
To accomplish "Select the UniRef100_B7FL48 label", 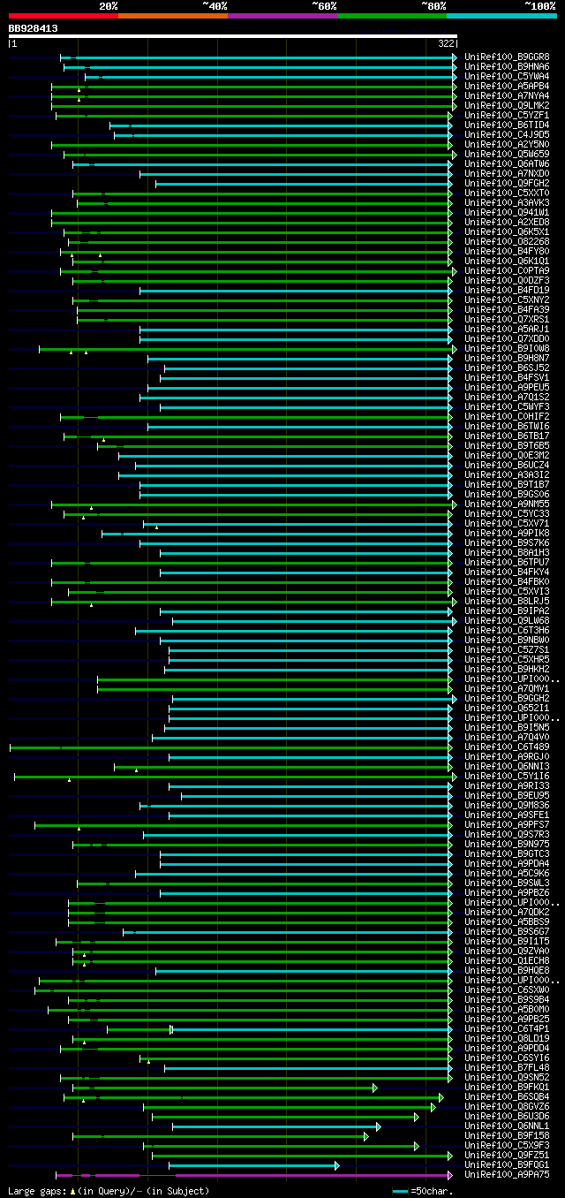I will (507, 1067).
